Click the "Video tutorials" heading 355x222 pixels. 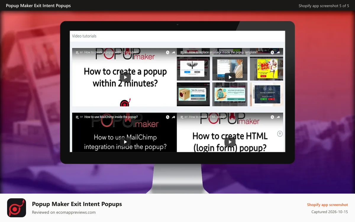(84, 36)
